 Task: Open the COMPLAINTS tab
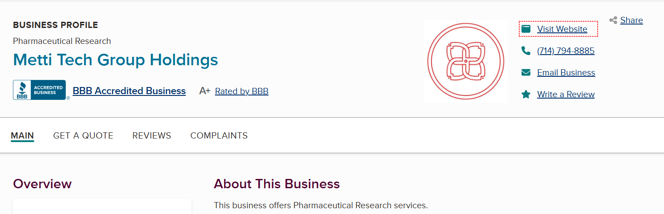point(219,136)
